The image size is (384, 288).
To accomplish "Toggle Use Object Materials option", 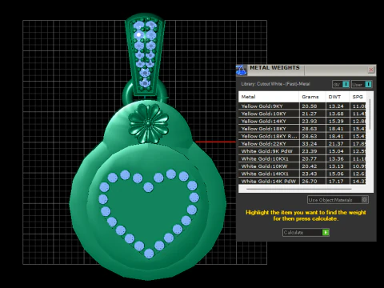I will 338,200.
